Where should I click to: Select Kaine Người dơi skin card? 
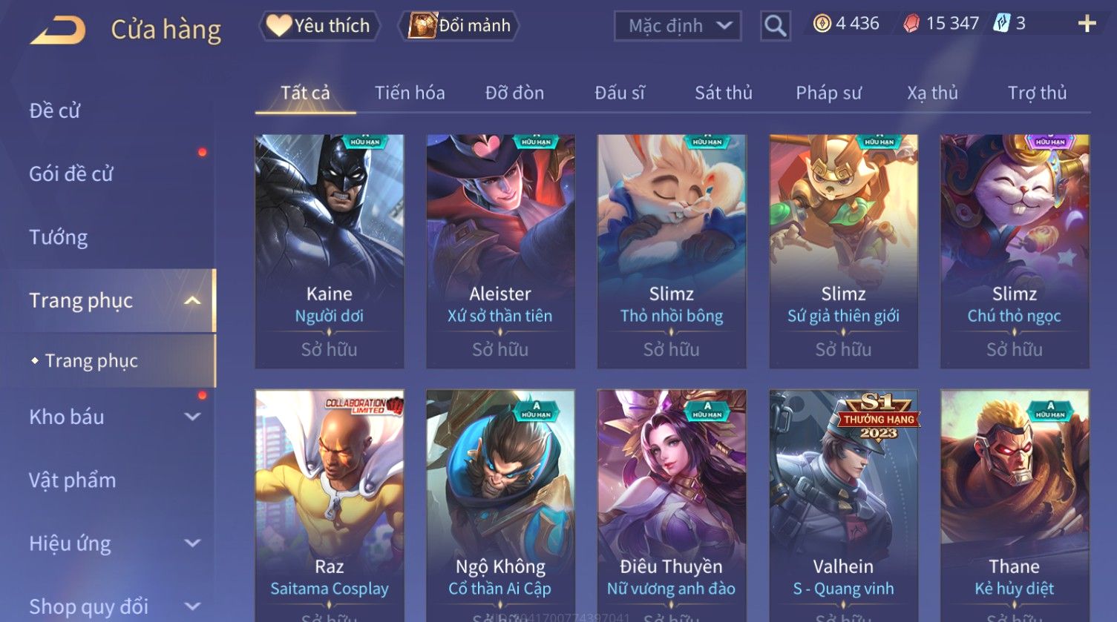point(330,251)
